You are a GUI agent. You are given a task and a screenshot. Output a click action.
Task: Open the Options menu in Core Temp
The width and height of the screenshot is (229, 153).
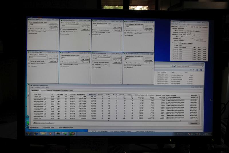(177, 24)
